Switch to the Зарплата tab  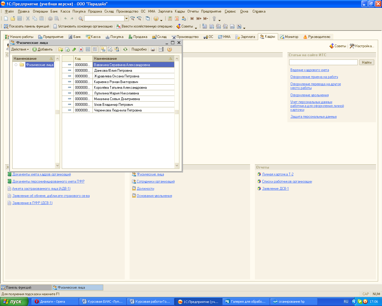[x=245, y=37]
